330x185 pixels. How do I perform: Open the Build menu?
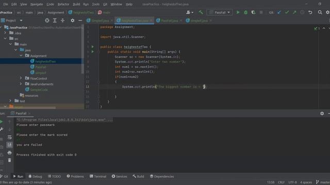[76, 4]
